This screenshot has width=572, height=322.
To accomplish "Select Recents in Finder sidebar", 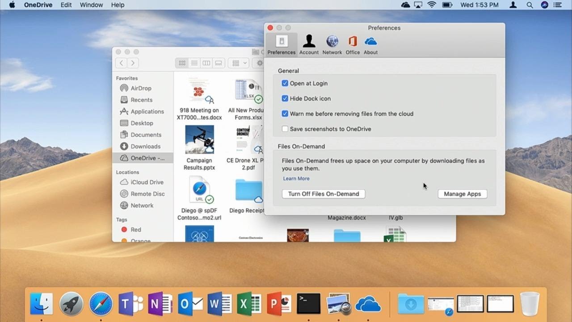I will click(143, 100).
